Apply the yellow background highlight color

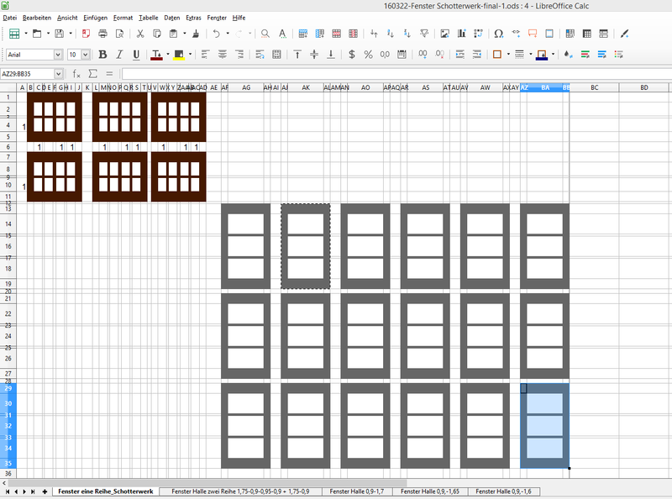click(x=179, y=55)
